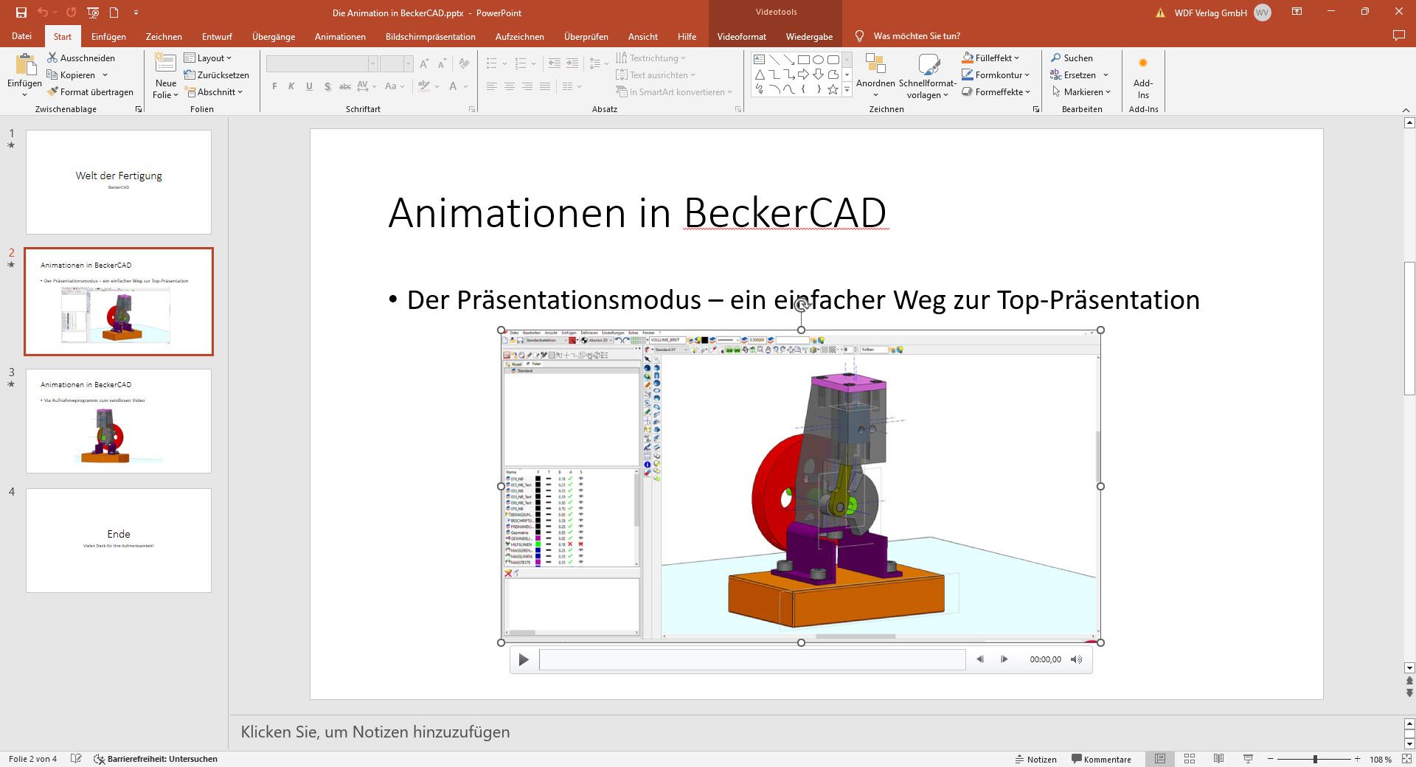This screenshot has width=1416, height=767.
Task: Click Suchen magnifier to find text
Action: [1072, 58]
